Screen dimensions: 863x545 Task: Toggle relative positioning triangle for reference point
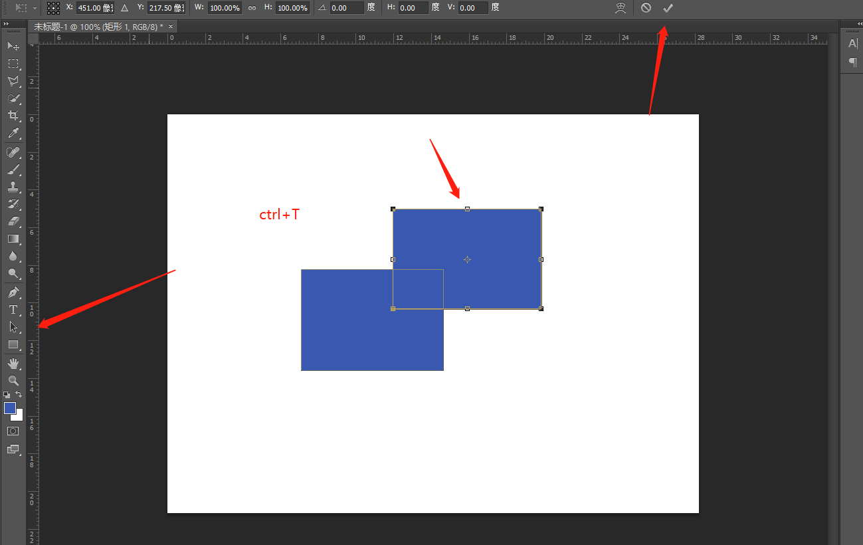coord(124,8)
